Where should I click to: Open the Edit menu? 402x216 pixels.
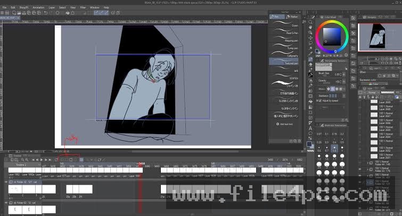(13, 7)
